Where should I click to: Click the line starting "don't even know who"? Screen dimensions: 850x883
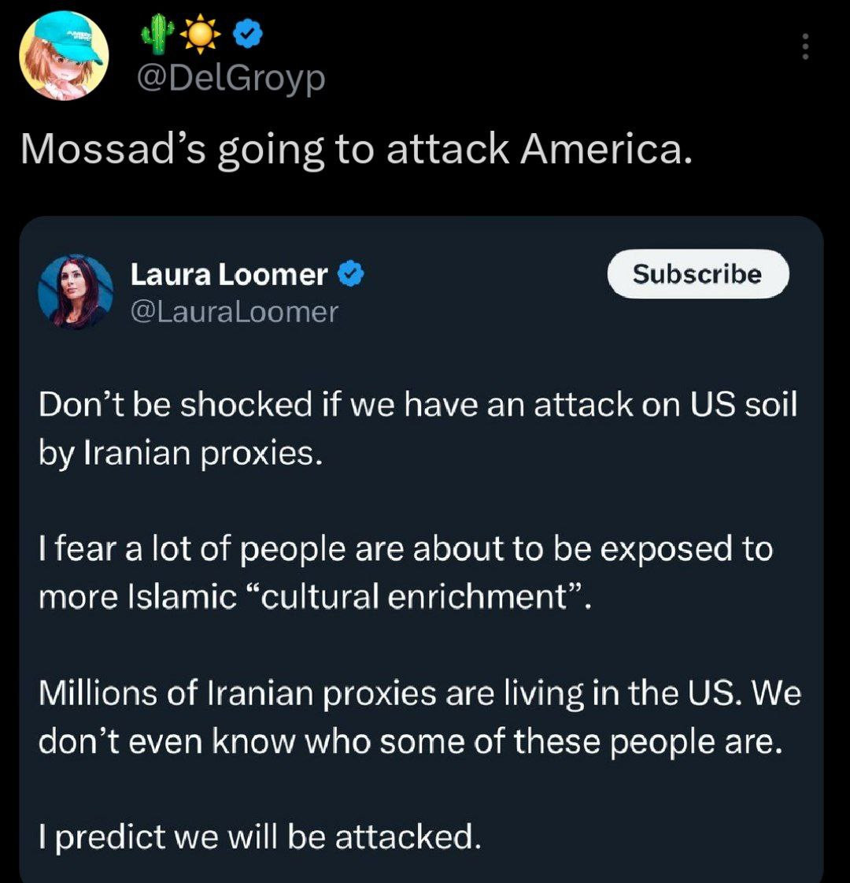[410, 740]
